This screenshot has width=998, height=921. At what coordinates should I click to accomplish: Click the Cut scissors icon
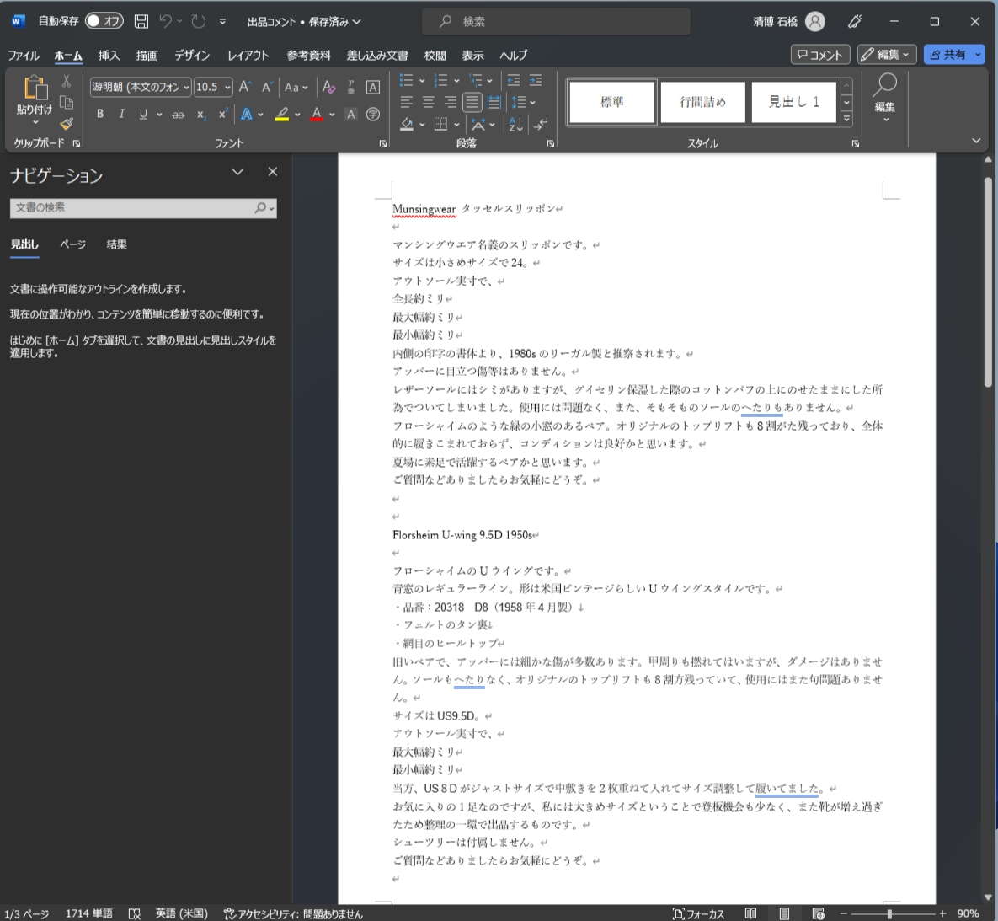pyautogui.click(x=67, y=81)
